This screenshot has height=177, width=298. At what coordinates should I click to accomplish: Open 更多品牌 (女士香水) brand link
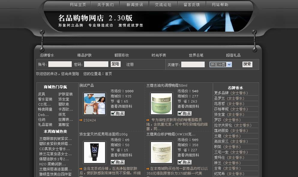231,93
